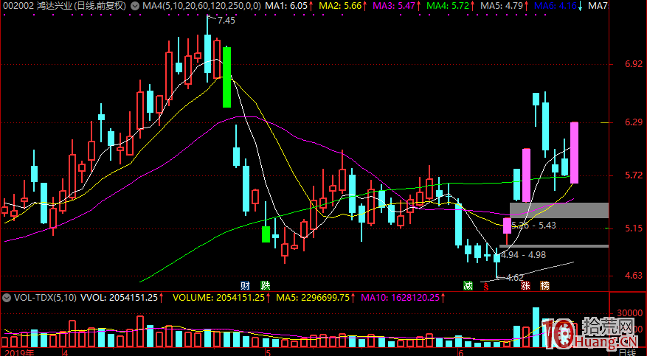Select the MA5: 4.79 value
The height and width of the screenshot is (356, 647).
(500, 6)
